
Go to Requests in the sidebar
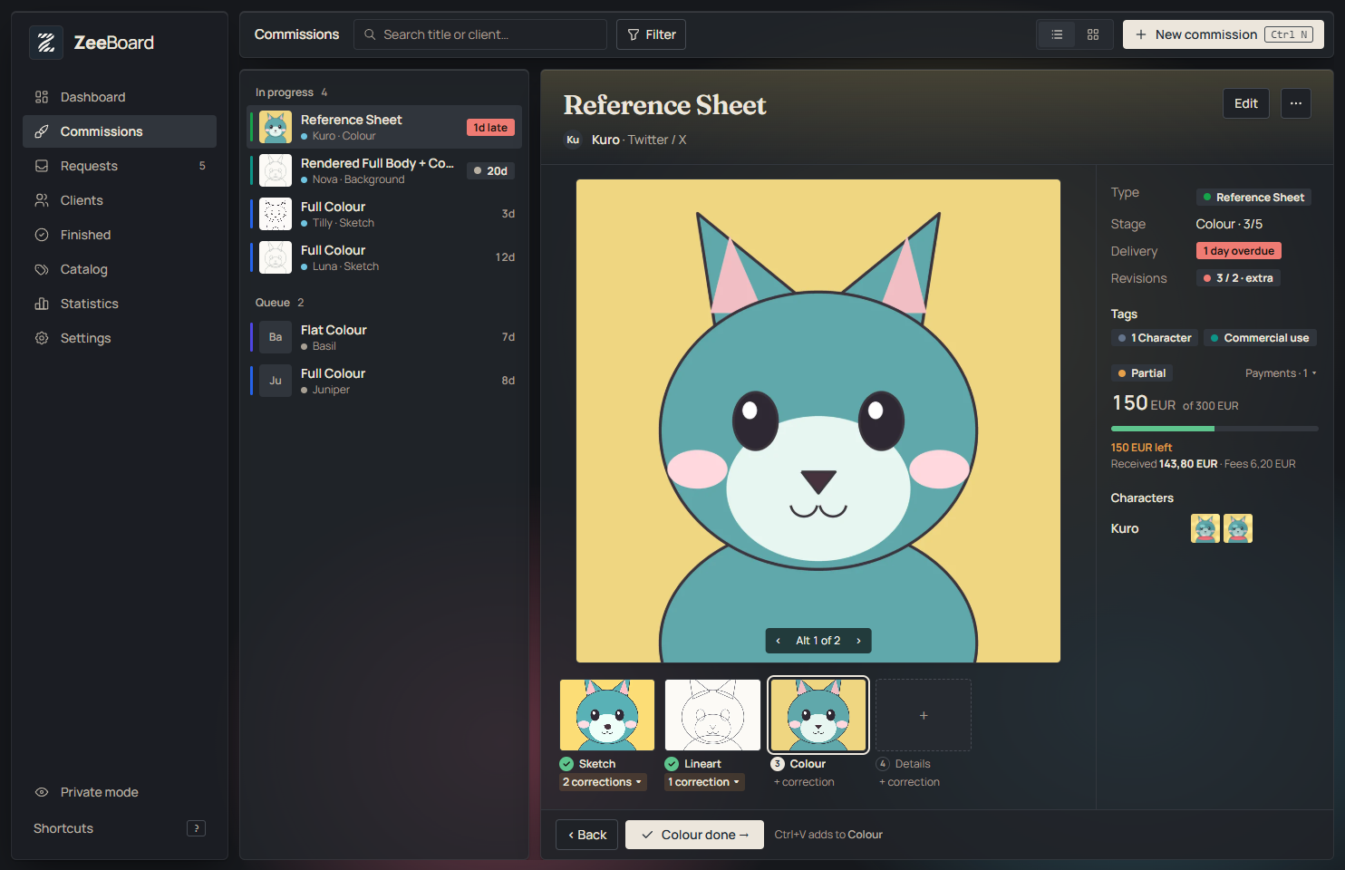pos(120,166)
